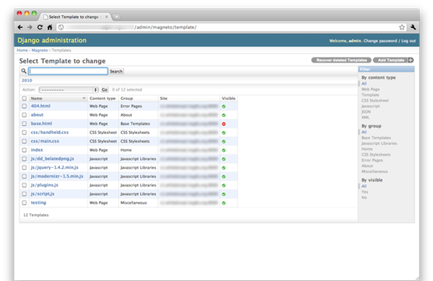
Task: Sort by the Name column header arrow
Action: [84, 99]
